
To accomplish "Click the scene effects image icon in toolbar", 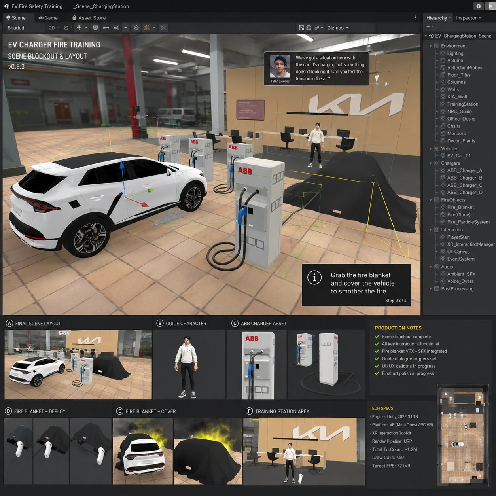I will pos(95,28).
